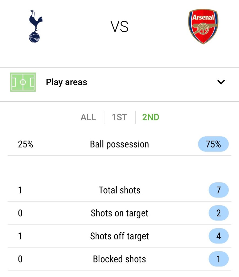The image size is (239, 277).
Task: Click Arsenal's 4 shots off target badge
Action: pos(218,236)
